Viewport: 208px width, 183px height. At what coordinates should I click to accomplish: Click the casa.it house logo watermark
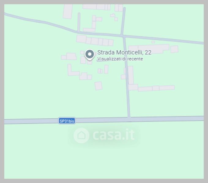[81, 135]
